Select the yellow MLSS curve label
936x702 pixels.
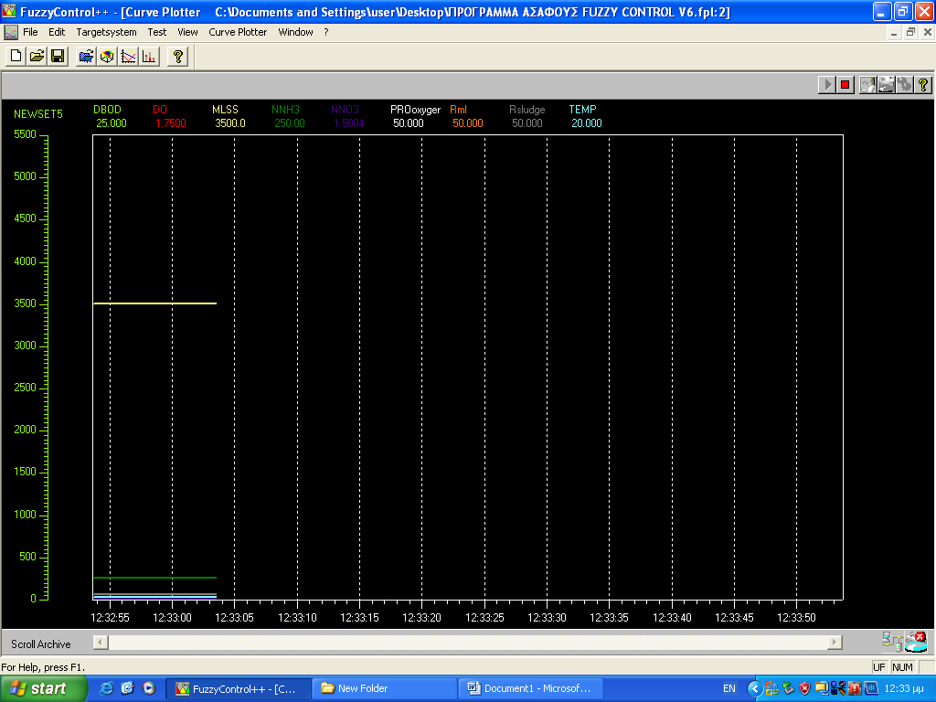[225, 110]
